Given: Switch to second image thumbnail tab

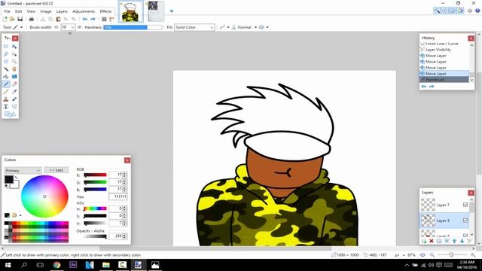Looking at the screenshot, I should tap(155, 11).
